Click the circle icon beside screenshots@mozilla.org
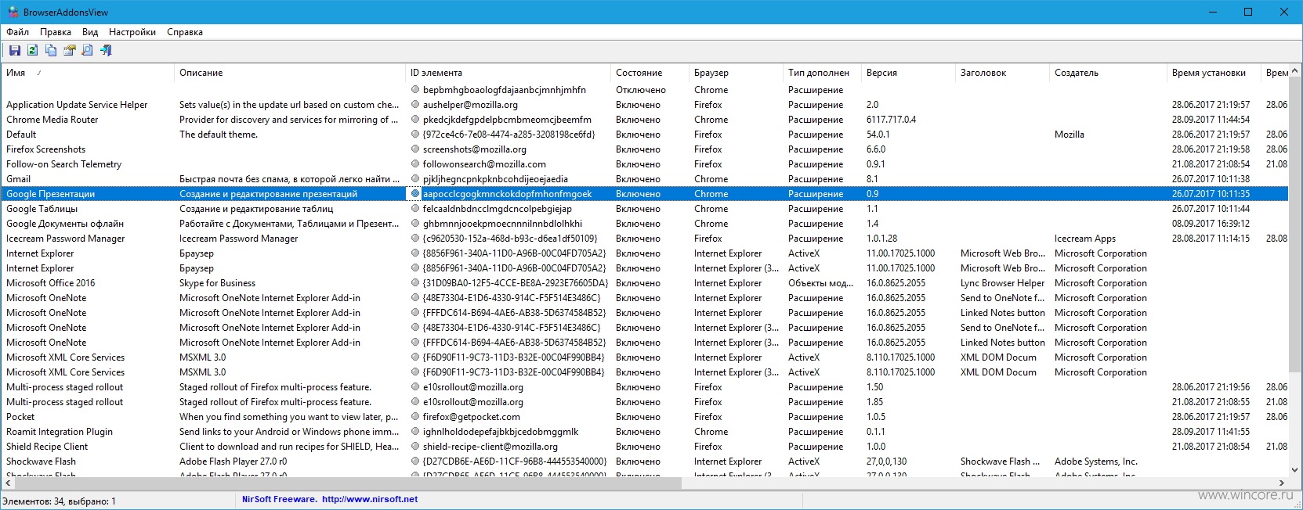 tap(415, 149)
